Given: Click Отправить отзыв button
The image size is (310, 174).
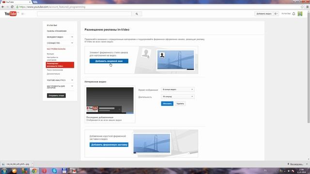Looking at the screenshot, I should pos(56,96).
